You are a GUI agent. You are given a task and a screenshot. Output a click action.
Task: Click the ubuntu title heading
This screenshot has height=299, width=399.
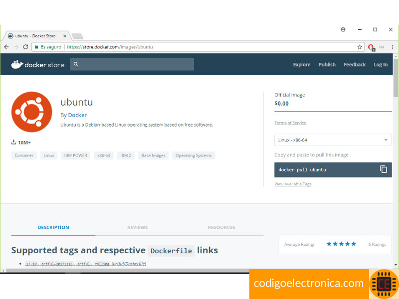tap(77, 102)
